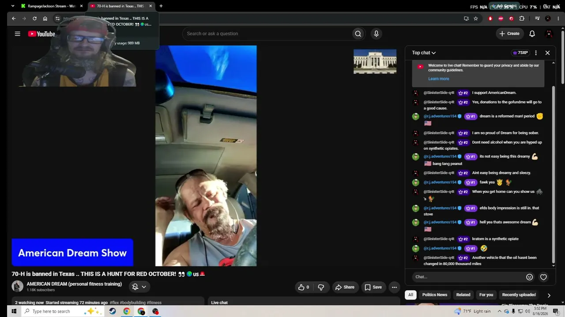Click the Windows taskbar search box
The image size is (565, 317).
point(62,311)
